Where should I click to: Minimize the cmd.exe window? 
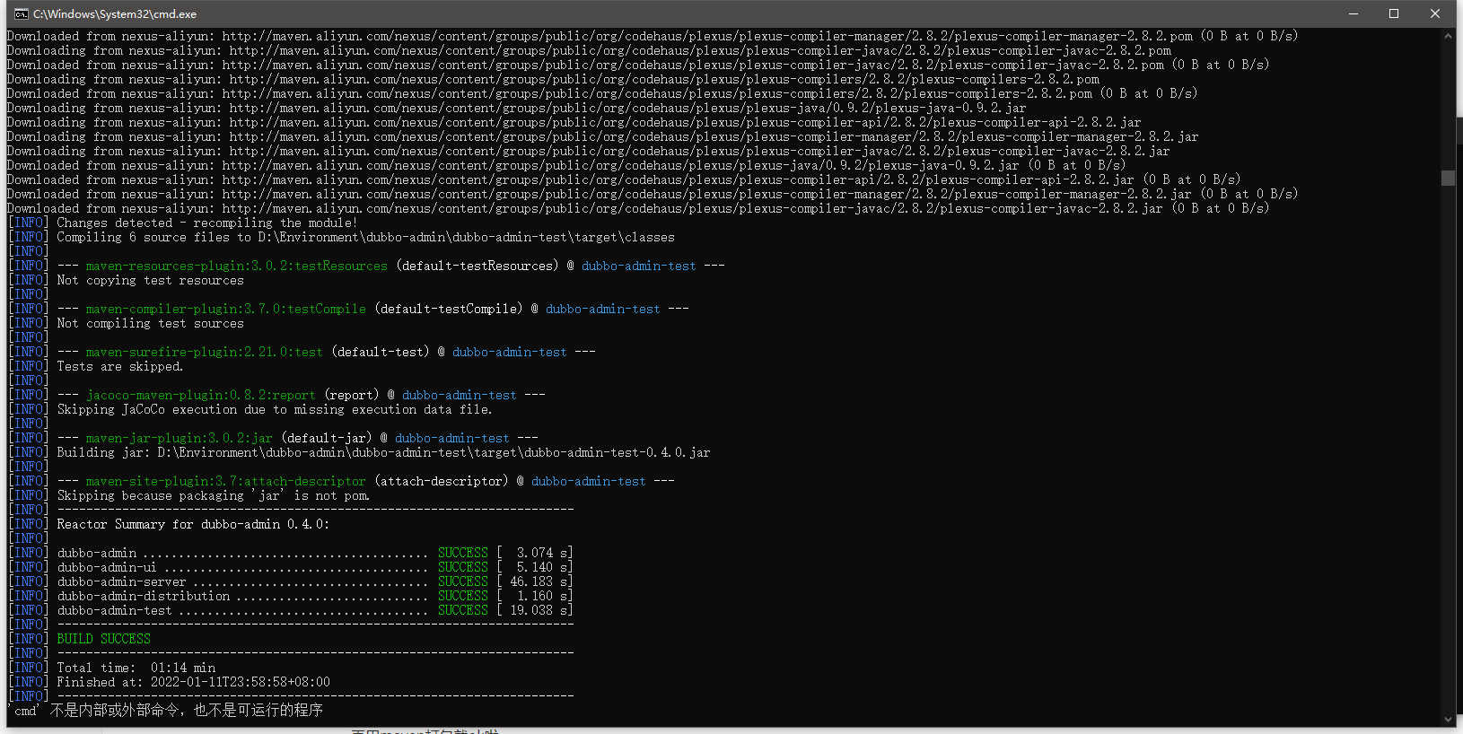1353,13
